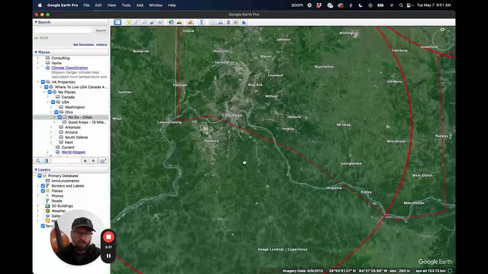The width and height of the screenshot is (488, 274).
Task: Click the Record a Tour icon
Action: click(x=160, y=22)
